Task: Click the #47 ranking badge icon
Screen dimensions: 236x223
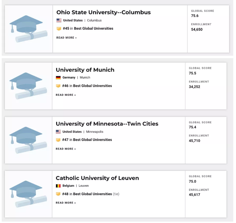Action: 58,140
